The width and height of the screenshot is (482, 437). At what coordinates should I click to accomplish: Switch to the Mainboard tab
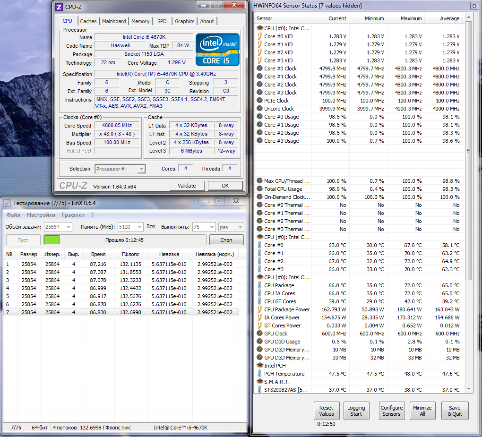pos(114,21)
